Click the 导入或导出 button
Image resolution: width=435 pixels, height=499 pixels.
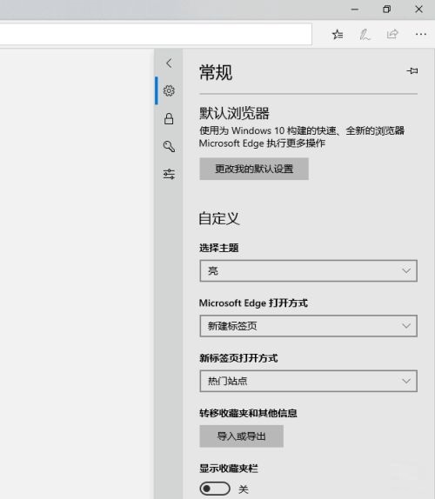pyautogui.click(x=241, y=436)
